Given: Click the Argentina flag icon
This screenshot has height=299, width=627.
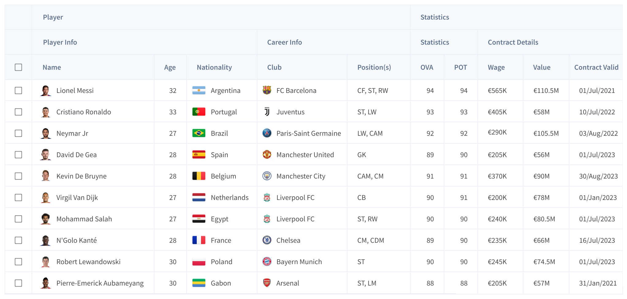Looking at the screenshot, I should click(199, 90).
